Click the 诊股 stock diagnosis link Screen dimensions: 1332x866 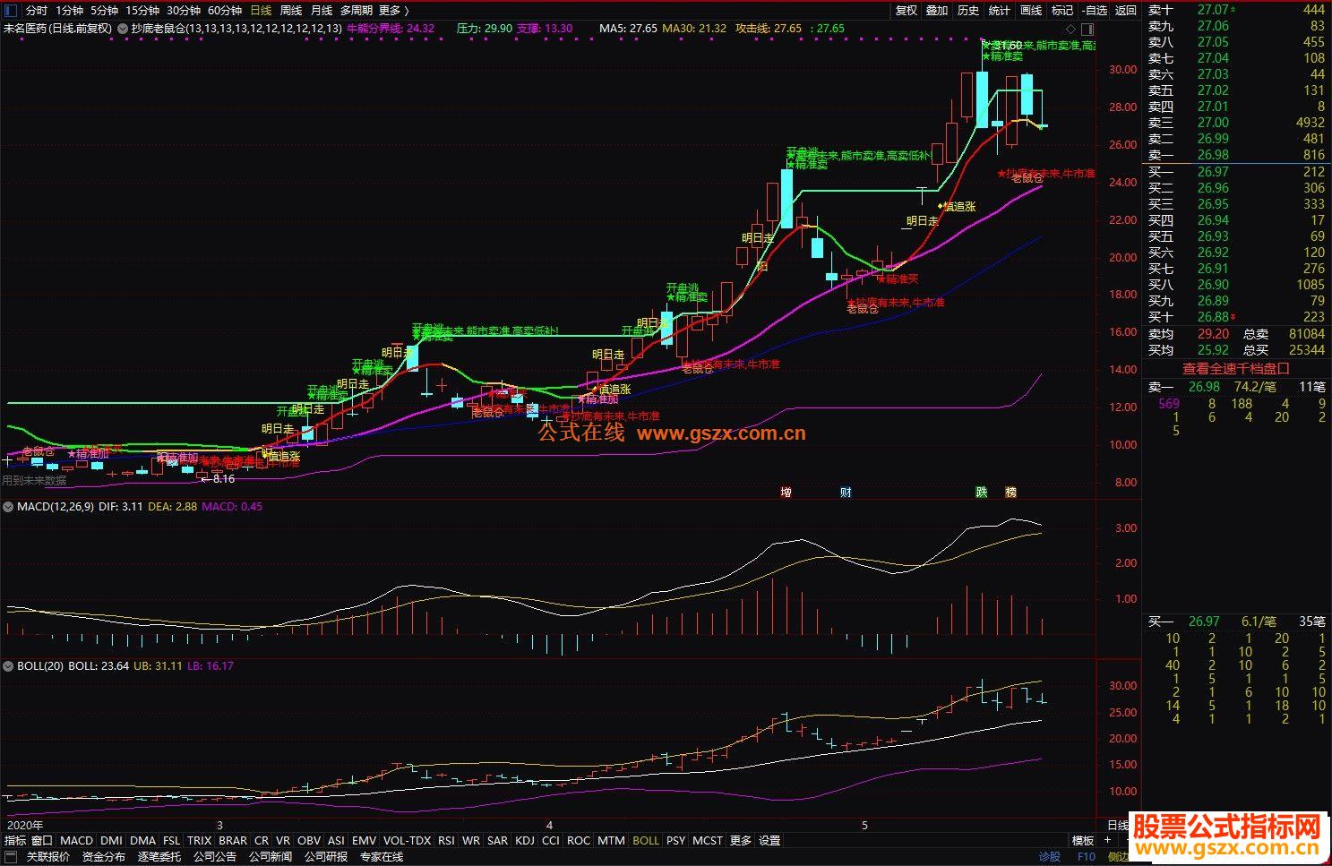coord(1050,857)
